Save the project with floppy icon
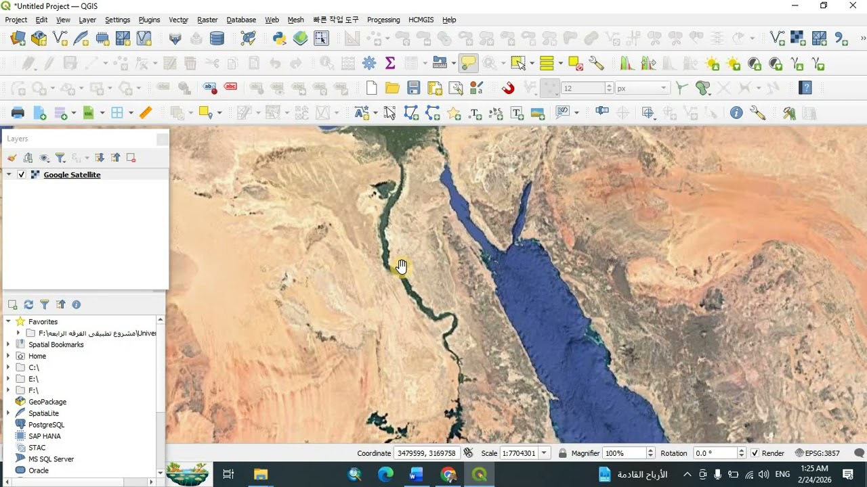The width and height of the screenshot is (867, 487). pos(414,88)
